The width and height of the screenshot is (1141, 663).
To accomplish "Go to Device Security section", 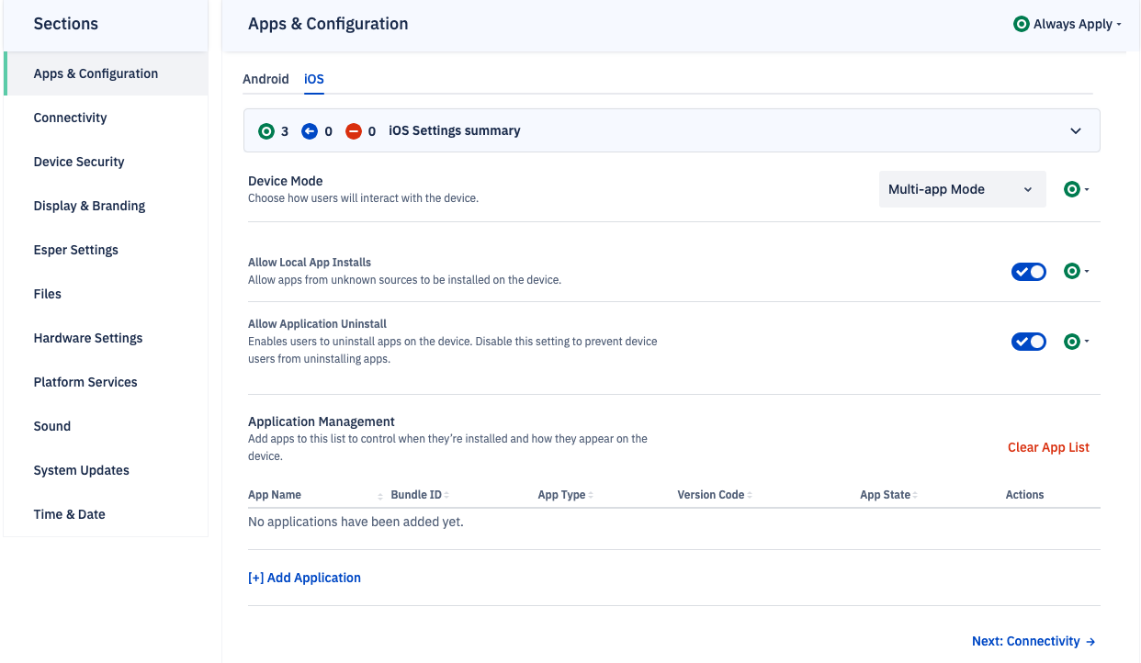I will pos(107,162).
